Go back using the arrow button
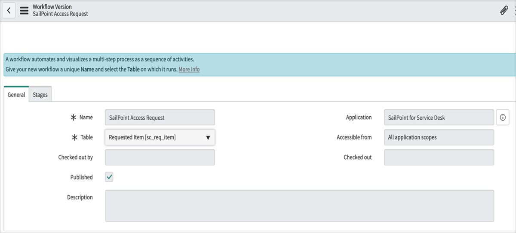The image size is (516, 233). point(9,10)
